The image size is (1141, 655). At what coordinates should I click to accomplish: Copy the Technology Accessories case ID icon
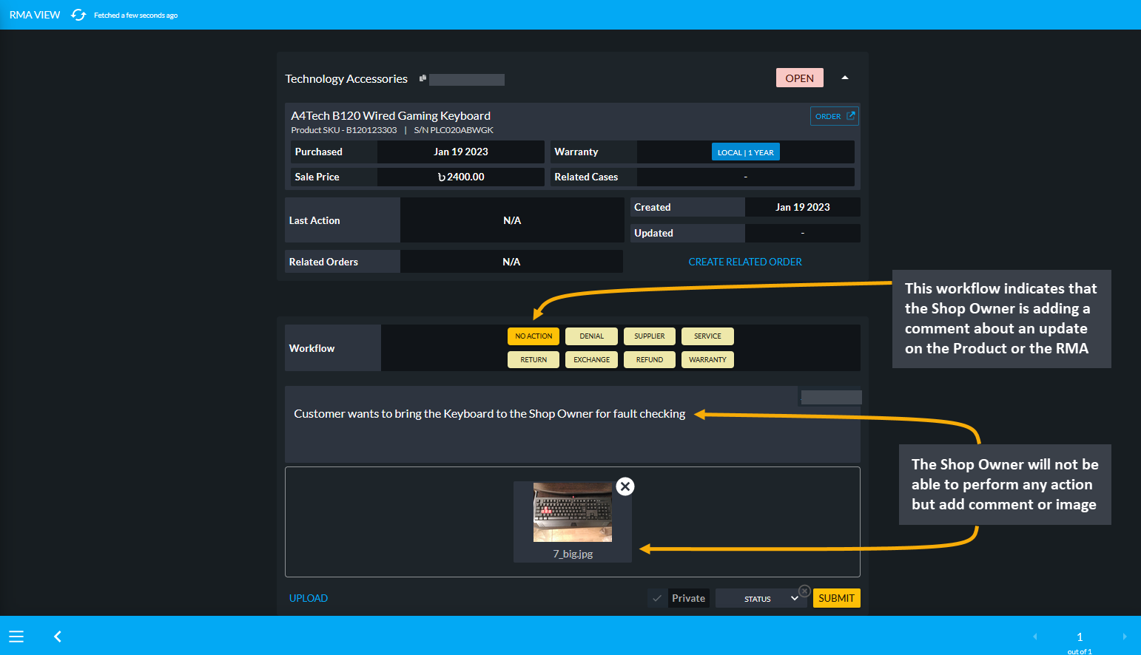click(x=423, y=78)
